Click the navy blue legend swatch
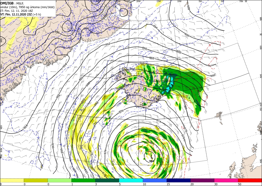The width and height of the screenshot is (262, 186). pos(179,180)
